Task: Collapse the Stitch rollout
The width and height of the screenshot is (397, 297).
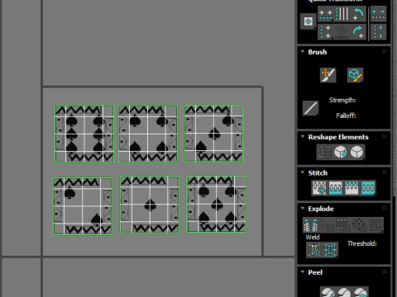Action: 303,172
